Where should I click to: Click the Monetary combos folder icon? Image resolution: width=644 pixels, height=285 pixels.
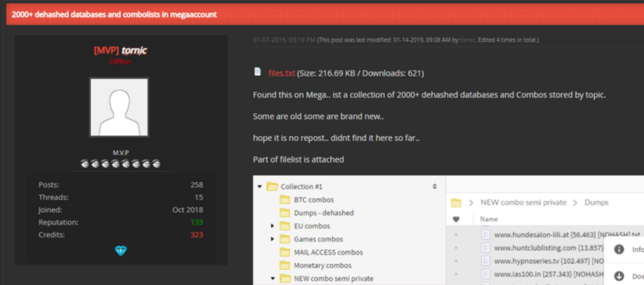285,265
